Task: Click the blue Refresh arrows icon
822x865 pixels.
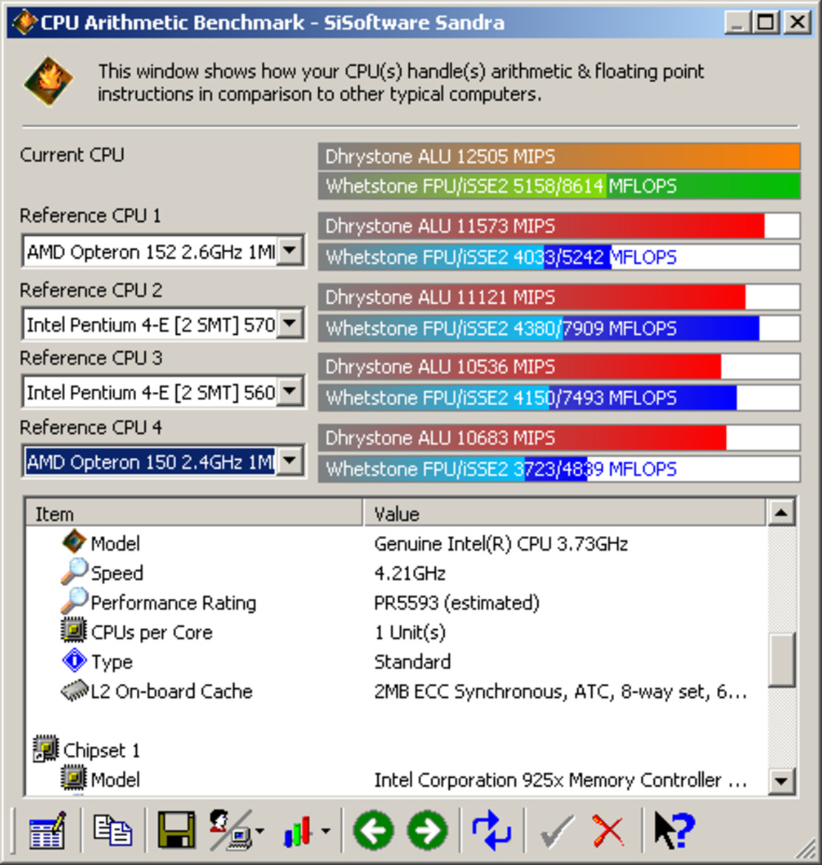Action: tap(492, 830)
